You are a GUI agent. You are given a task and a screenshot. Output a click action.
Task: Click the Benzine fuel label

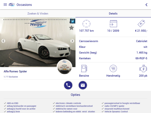click(84, 76)
